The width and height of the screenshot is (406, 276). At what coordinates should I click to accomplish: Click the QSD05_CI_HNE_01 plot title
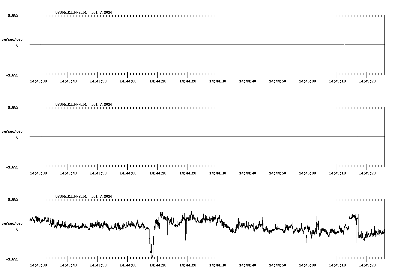tap(84, 13)
